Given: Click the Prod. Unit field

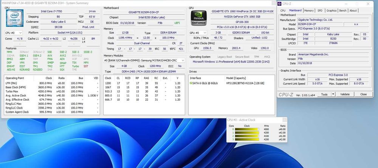Looking at the screenshot, I should 88,27.
